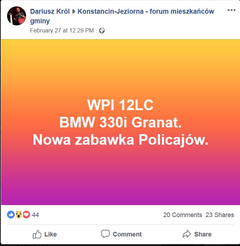Screen dimensions: 240x246
Task: Click the Comment button label
Action: (x=127, y=234)
